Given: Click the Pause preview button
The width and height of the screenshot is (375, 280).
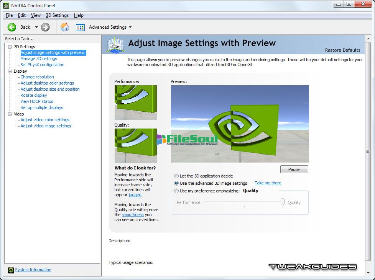Looking at the screenshot, I should pyautogui.click(x=294, y=169).
